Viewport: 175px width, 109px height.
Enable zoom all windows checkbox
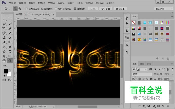(x=56, y=9)
